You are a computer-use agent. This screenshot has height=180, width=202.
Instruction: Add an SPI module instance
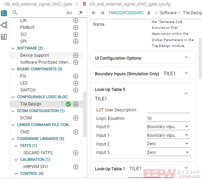point(76,41)
